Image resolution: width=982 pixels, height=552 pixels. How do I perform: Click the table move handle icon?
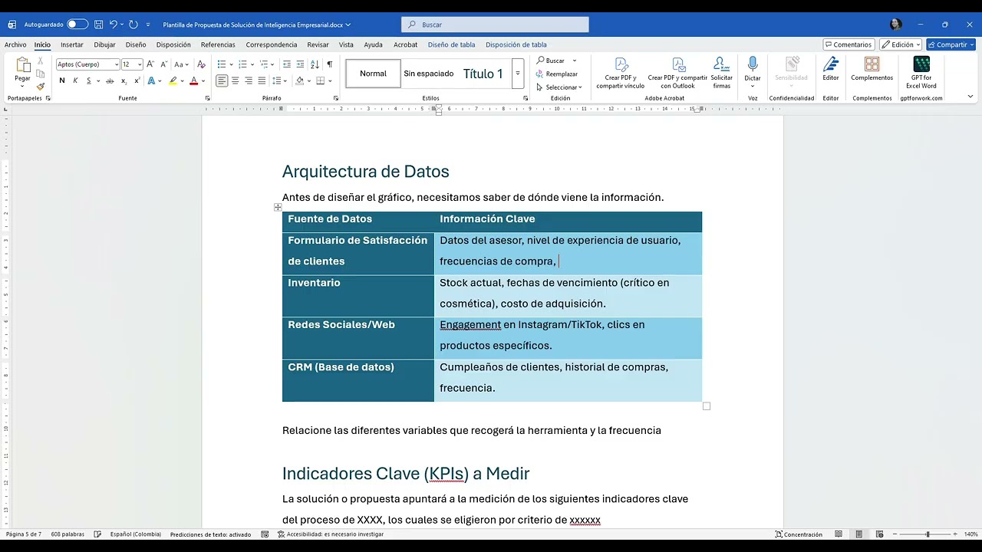click(278, 207)
